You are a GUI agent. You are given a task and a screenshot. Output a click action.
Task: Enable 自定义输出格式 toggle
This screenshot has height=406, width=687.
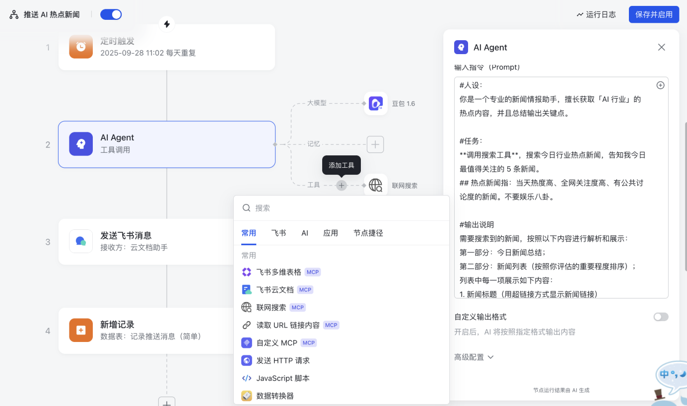tap(661, 317)
